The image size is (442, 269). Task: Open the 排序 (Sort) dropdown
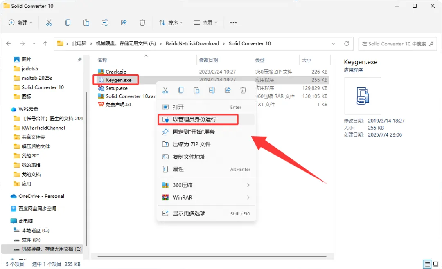tap(171, 23)
